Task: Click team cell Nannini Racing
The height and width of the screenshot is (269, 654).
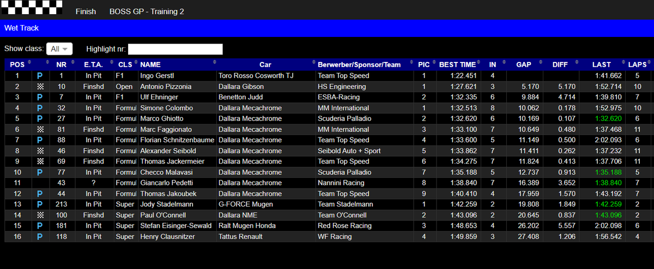Action: [341, 183]
